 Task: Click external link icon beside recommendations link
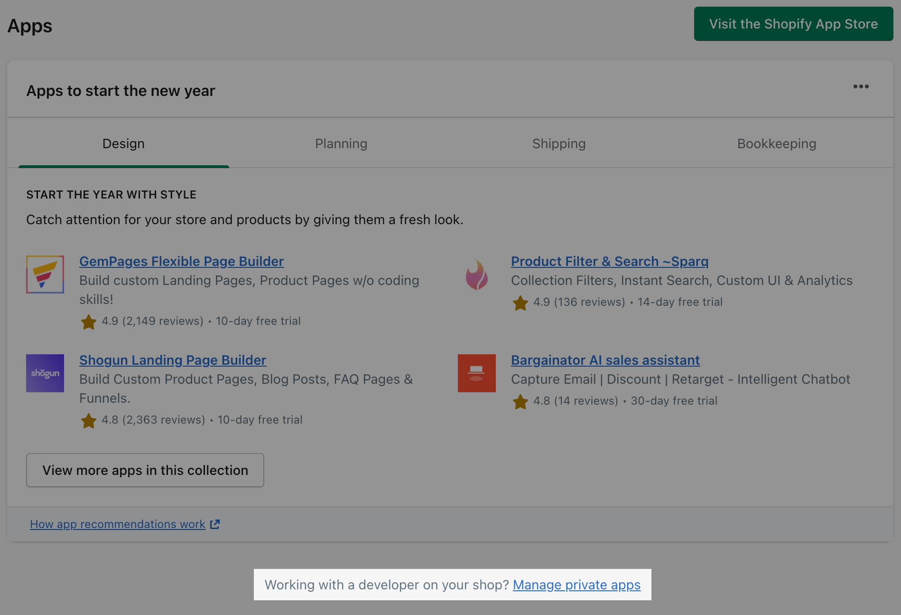point(215,524)
